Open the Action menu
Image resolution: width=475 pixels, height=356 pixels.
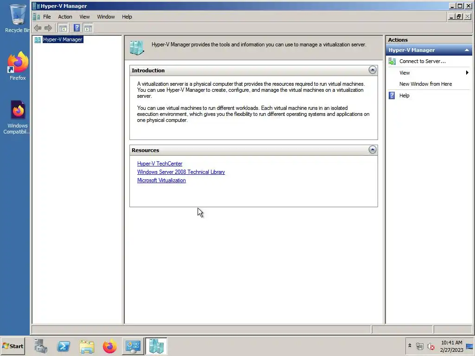point(65,17)
